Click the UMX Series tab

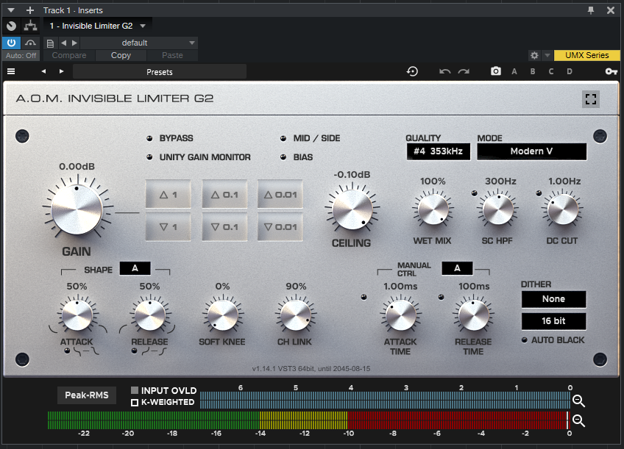tap(587, 55)
